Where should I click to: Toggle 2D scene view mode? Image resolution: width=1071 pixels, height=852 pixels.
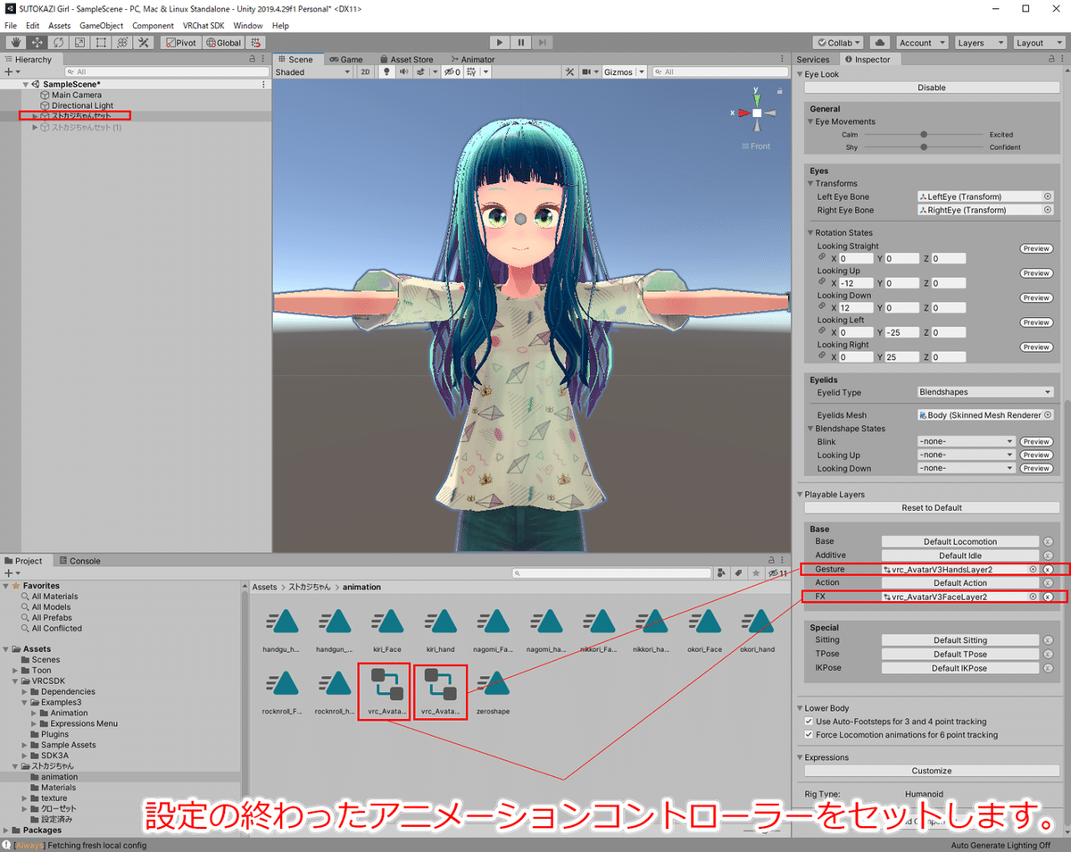point(365,71)
